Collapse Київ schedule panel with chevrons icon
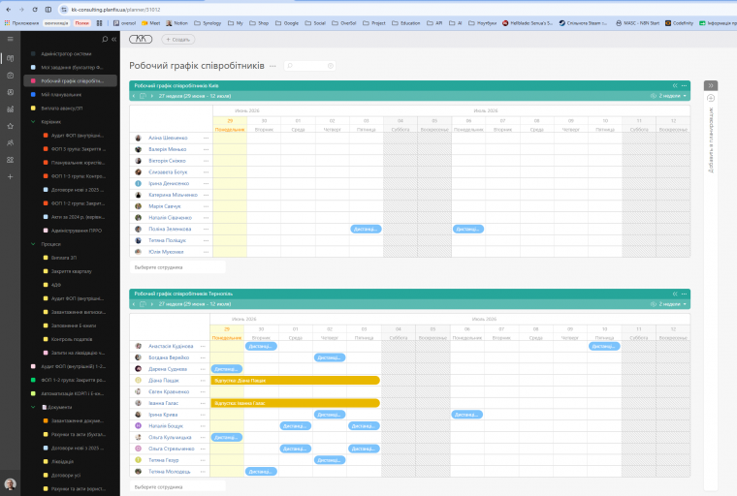Viewport: 737px width, 496px height. point(675,85)
